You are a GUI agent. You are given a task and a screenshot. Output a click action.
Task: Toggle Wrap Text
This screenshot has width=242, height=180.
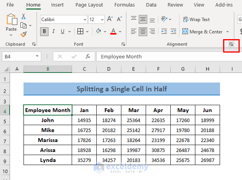(x=197, y=19)
